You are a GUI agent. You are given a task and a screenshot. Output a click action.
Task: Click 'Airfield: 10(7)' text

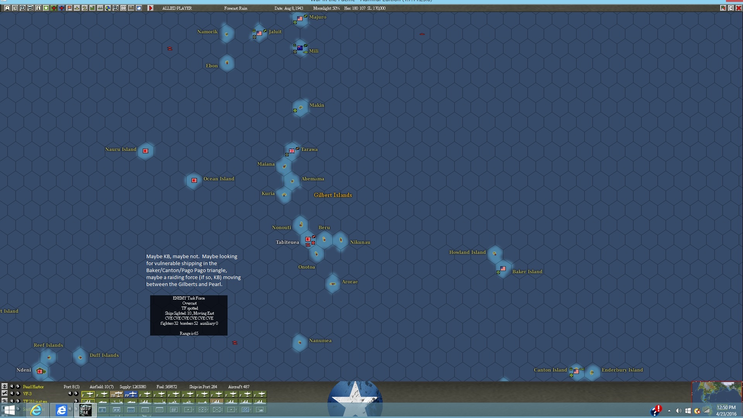[x=102, y=387]
